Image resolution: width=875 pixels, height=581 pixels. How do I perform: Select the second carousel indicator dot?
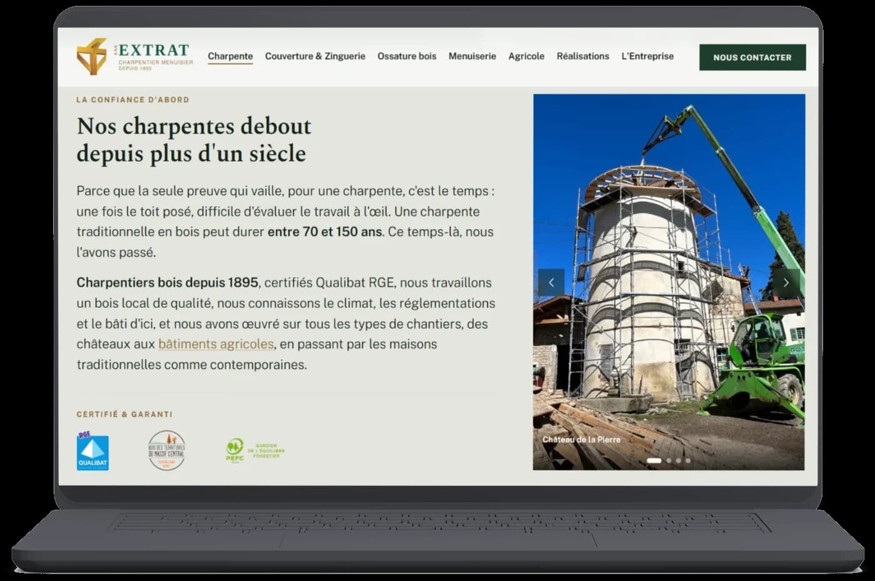669,460
